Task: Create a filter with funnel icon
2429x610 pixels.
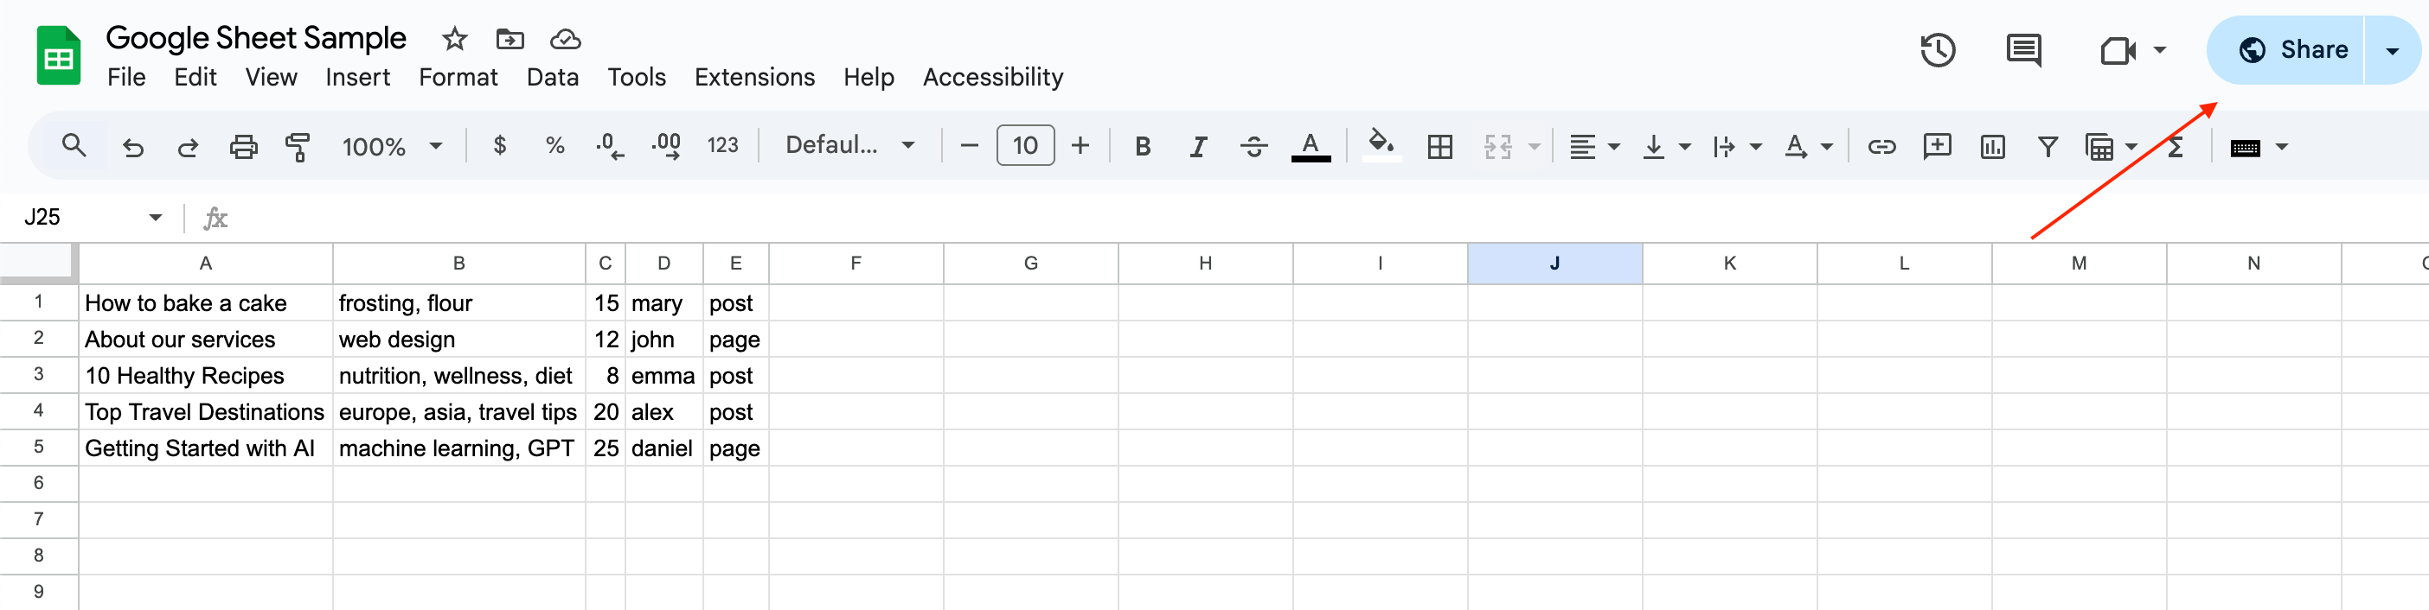Action: coord(2048,147)
